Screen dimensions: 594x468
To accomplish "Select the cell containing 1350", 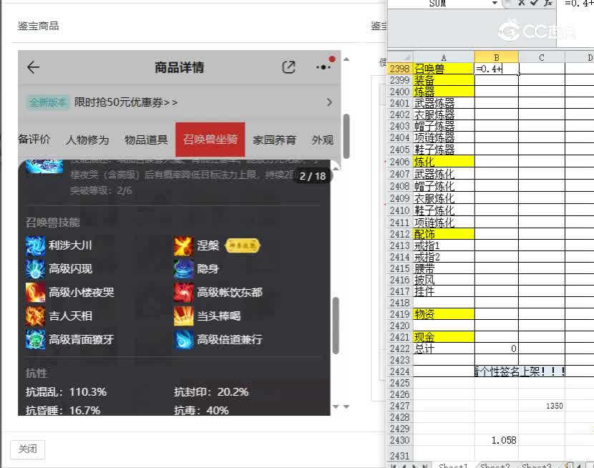I will (542, 406).
